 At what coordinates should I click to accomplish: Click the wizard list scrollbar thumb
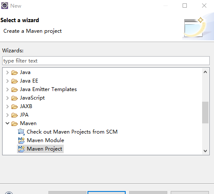tap(205, 112)
